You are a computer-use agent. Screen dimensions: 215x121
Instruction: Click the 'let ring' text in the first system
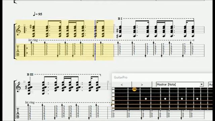(x=33, y=40)
